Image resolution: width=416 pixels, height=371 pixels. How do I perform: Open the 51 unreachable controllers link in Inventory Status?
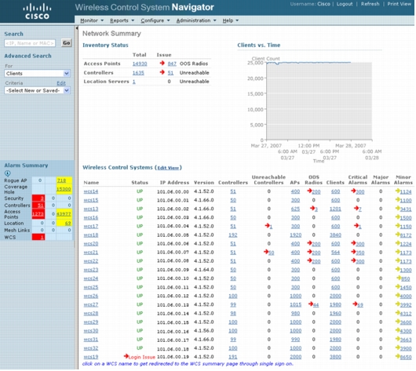[170, 73]
